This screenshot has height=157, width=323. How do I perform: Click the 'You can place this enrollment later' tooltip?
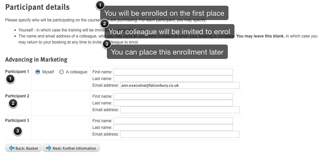[167, 52]
